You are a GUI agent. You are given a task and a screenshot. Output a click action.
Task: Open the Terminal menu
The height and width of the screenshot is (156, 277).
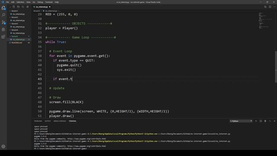[49, 2]
